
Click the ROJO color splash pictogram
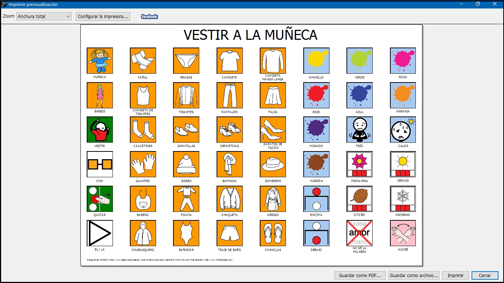[316, 95]
